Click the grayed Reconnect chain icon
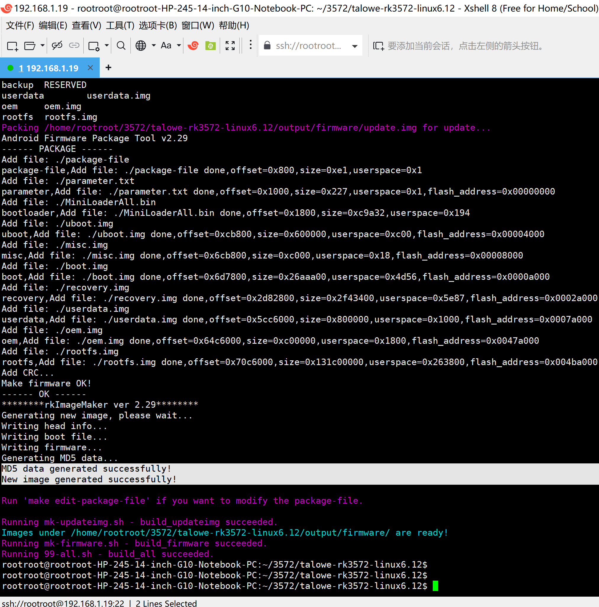This screenshot has width=599, height=607. point(74,46)
